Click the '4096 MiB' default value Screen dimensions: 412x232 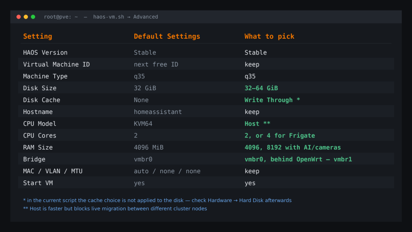point(148,147)
